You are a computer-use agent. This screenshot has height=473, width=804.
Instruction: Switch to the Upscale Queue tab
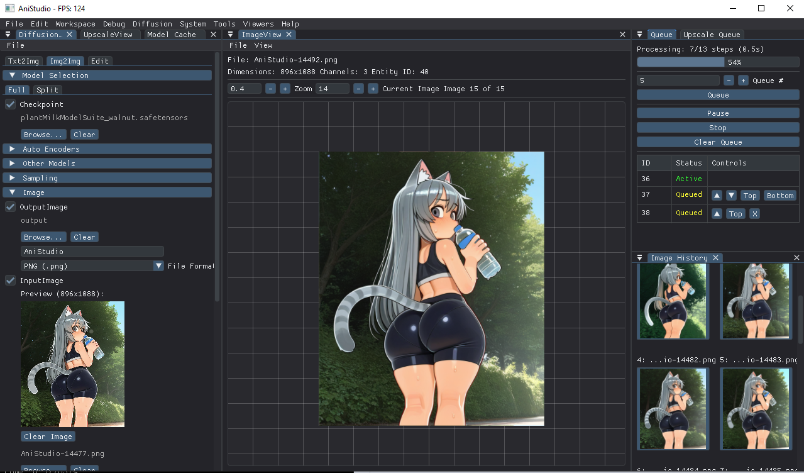pos(712,35)
